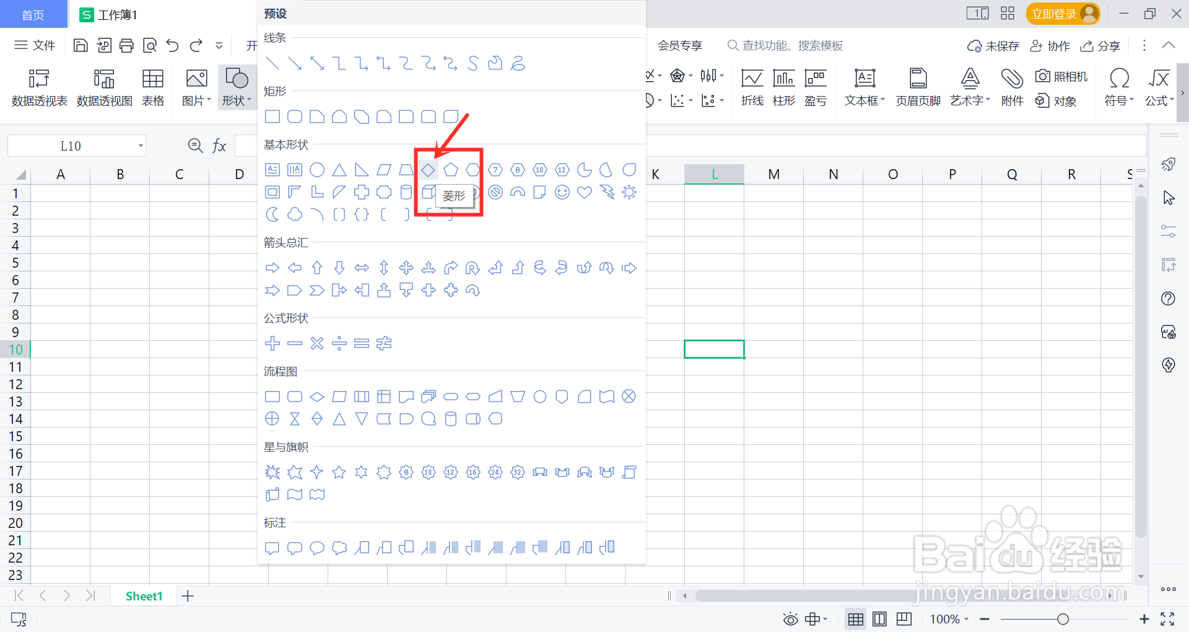Open the help icon in right sidebar
The height and width of the screenshot is (632, 1189).
click(1169, 299)
